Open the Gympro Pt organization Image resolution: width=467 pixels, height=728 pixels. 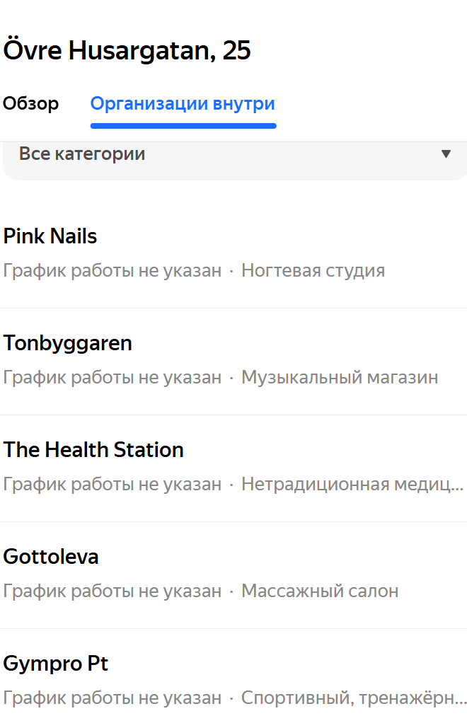coord(56,664)
